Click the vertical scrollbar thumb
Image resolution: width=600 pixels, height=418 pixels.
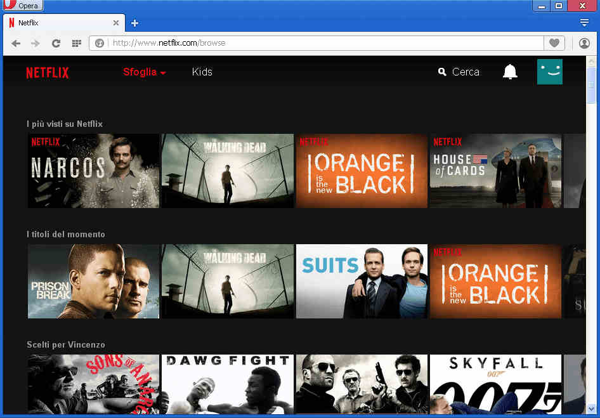[591, 86]
